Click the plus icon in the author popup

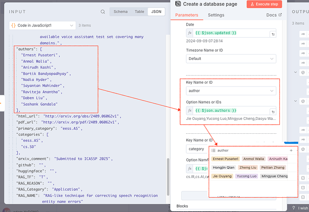[x=291, y=151]
